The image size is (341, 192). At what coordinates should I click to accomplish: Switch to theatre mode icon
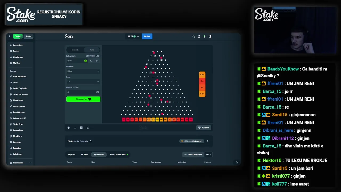[75, 127]
